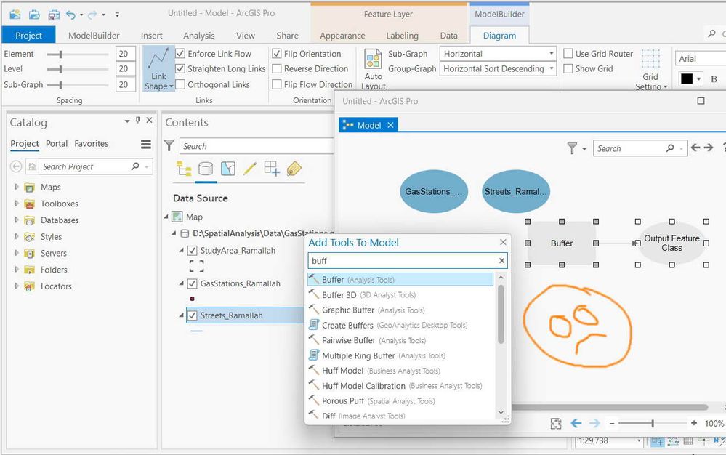
Task: Open the font color dropdown arrow
Action: [698, 78]
